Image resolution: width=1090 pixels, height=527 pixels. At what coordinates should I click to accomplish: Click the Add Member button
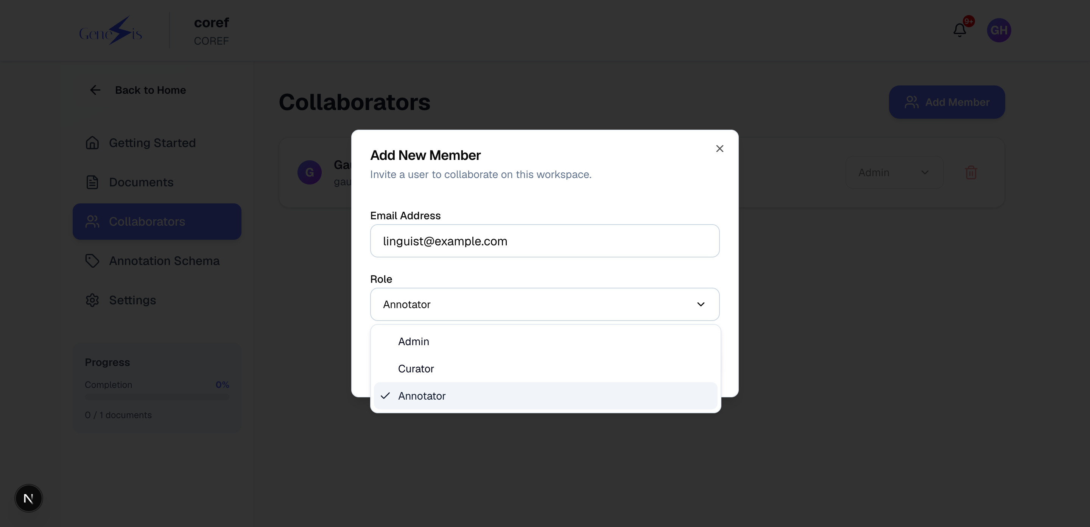tap(947, 102)
